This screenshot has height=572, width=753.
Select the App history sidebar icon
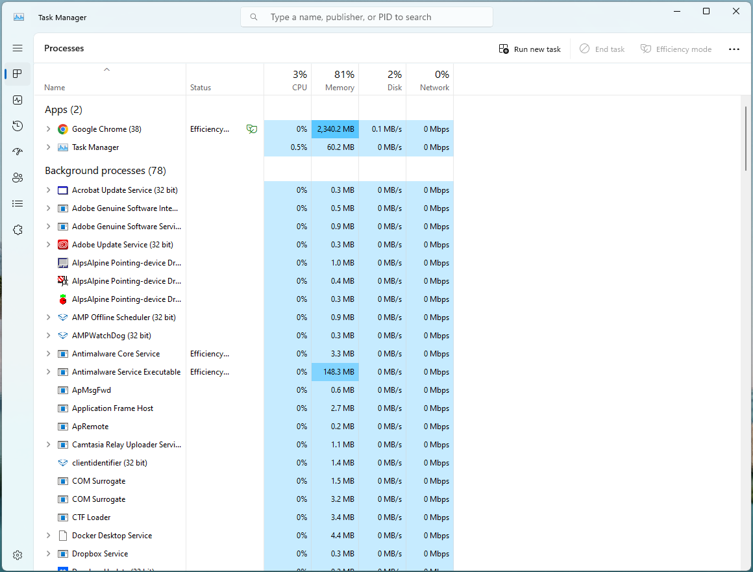tap(18, 125)
